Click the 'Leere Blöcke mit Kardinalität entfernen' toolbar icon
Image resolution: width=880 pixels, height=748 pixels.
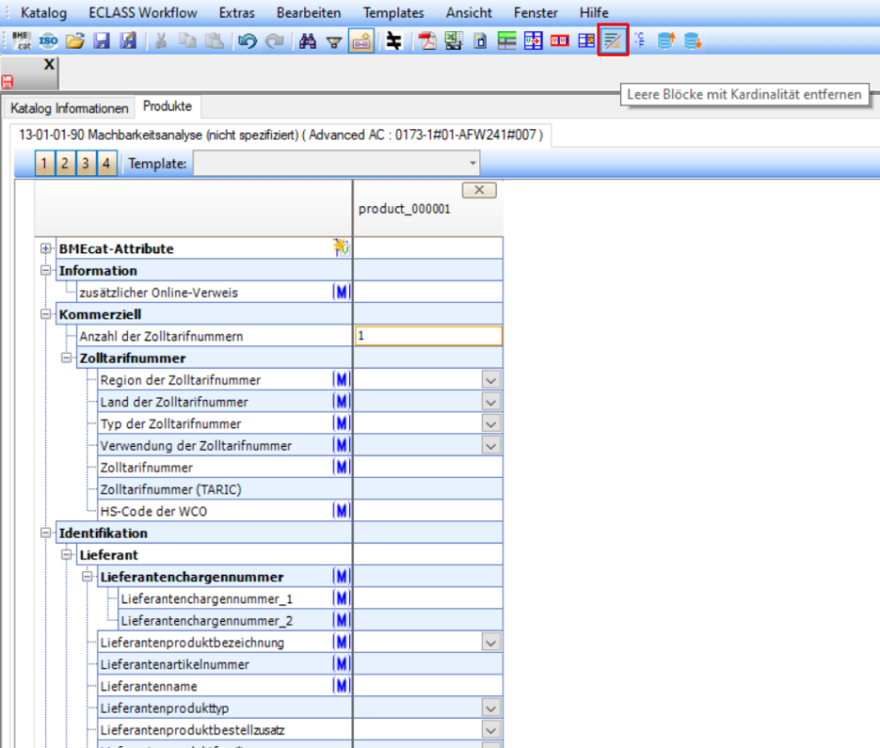612,41
